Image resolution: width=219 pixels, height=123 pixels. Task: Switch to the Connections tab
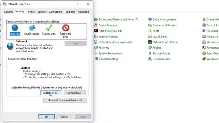pyautogui.click(x=55, y=12)
